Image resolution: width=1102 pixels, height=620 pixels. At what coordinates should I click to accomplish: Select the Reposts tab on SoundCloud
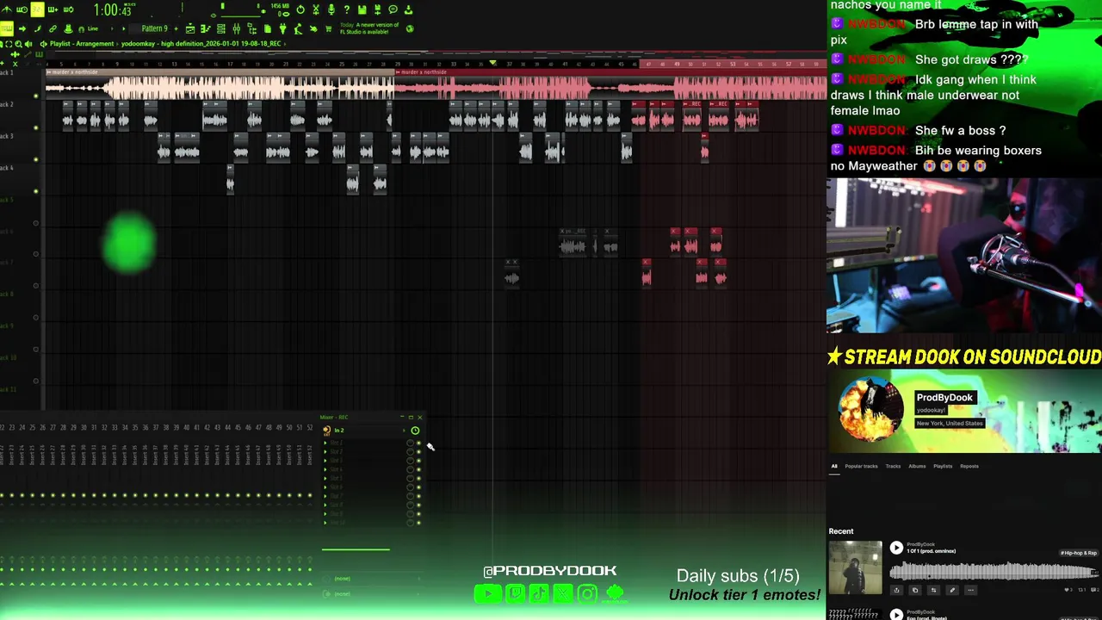(969, 466)
